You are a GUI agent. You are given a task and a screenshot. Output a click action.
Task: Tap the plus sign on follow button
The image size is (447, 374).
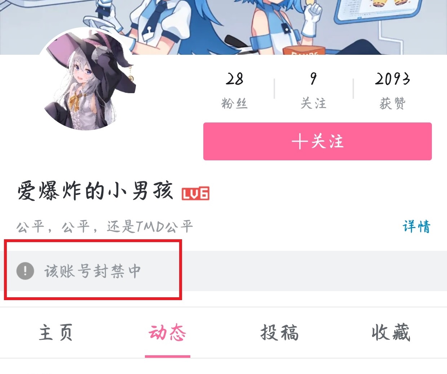click(x=299, y=141)
